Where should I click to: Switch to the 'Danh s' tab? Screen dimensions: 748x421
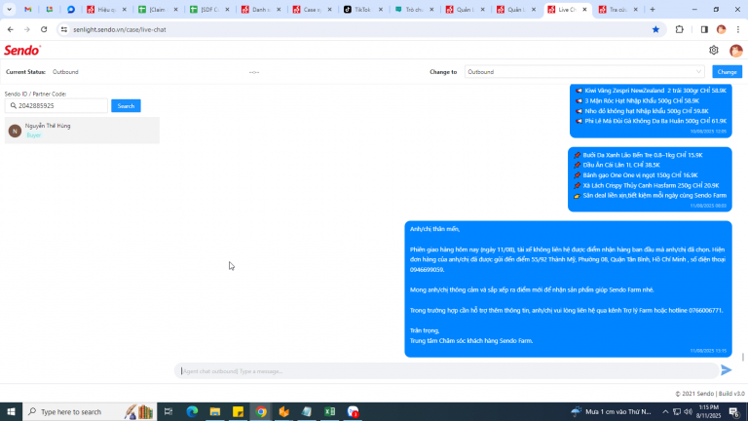(x=260, y=10)
